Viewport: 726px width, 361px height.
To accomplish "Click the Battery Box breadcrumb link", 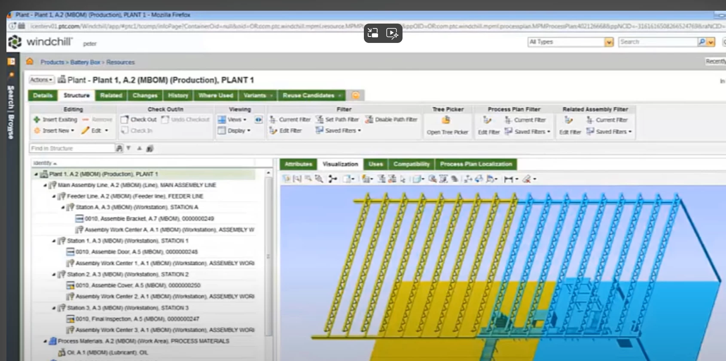I will (x=85, y=62).
